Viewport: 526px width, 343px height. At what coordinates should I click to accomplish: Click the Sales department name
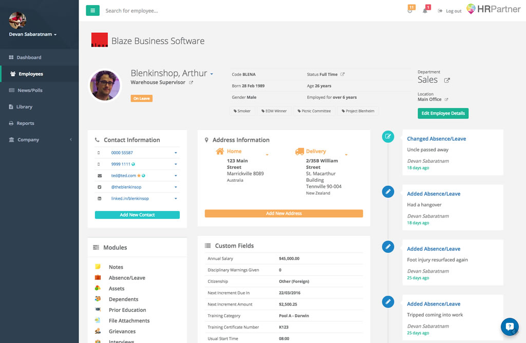tap(427, 80)
